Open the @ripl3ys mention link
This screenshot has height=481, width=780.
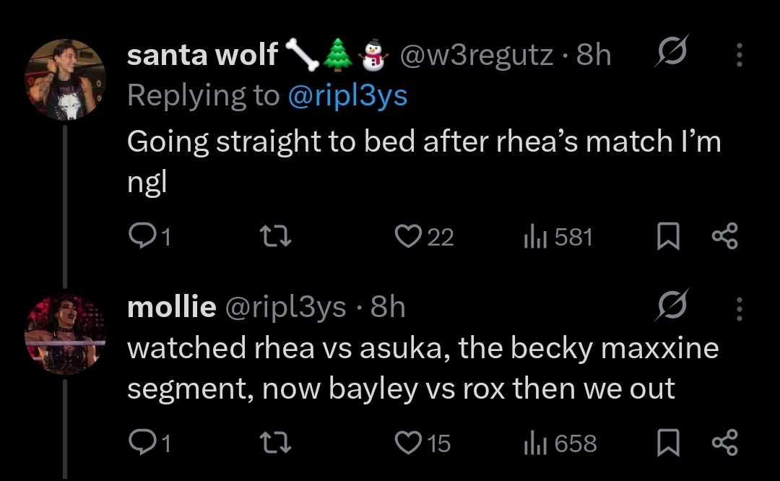347,96
